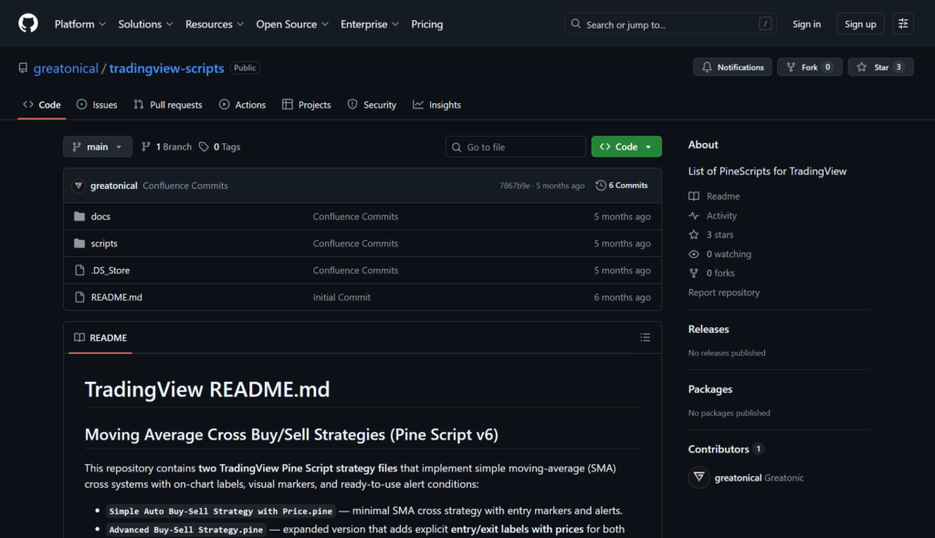The image size is (935, 538).
Task: Click the README.md file icon
Action: [79, 296]
